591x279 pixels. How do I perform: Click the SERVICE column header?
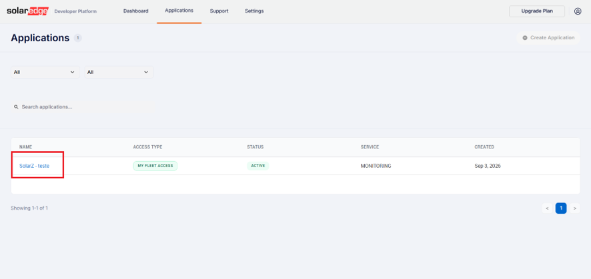click(x=370, y=147)
